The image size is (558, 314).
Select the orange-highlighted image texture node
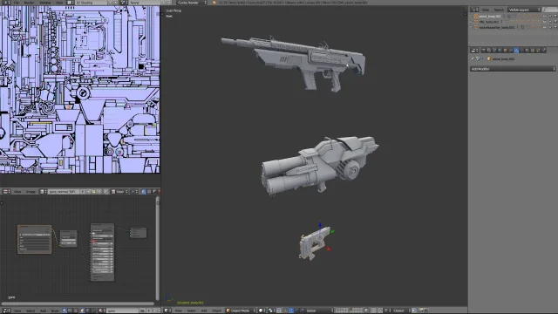[x=35, y=239]
